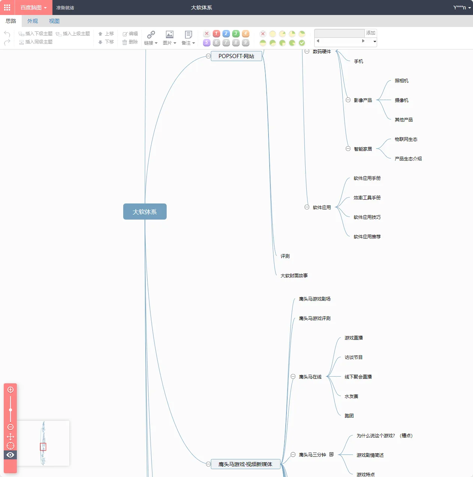Collapse the POPSOFT·网站 node
The image size is (473, 477).
208,56
